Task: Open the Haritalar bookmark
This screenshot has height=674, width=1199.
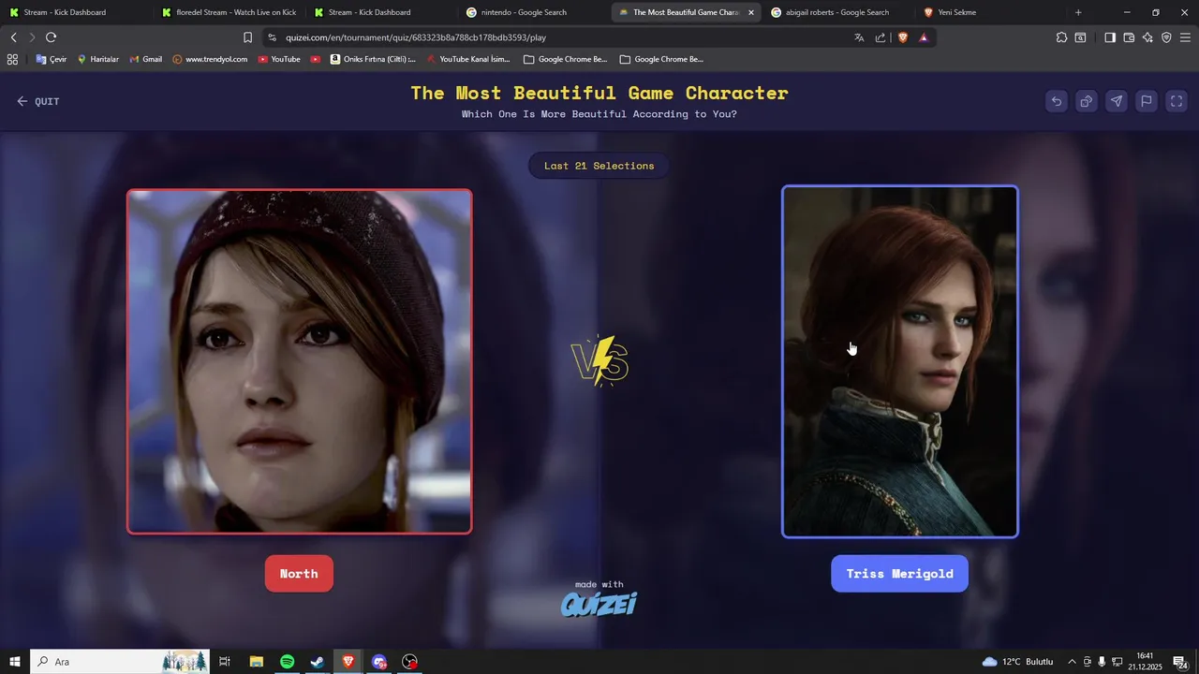Action: pos(97,59)
